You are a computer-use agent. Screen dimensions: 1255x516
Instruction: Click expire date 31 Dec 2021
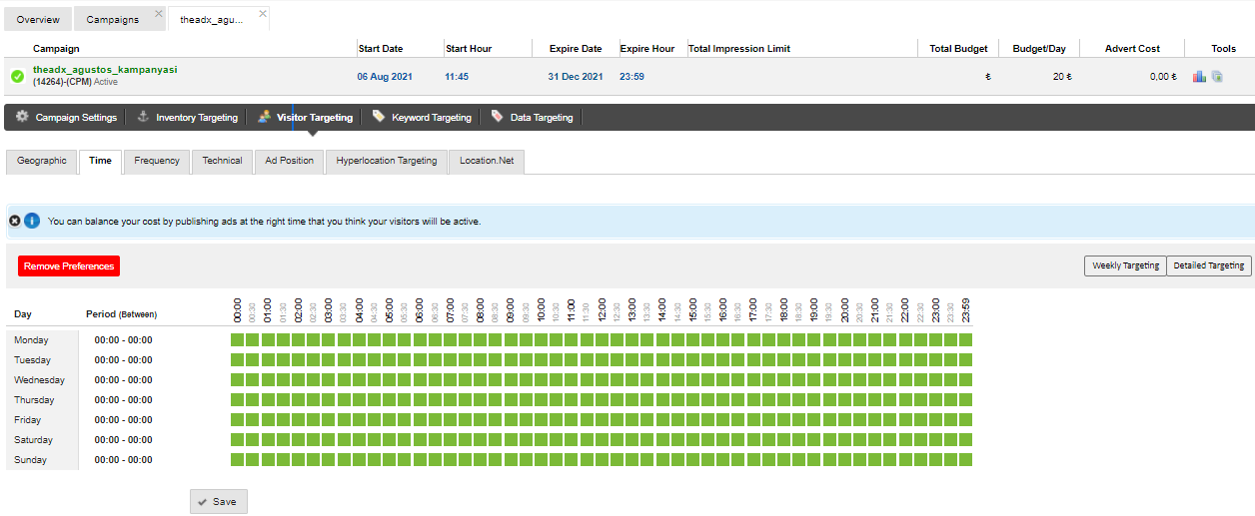pyautogui.click(x=575, y=76)
